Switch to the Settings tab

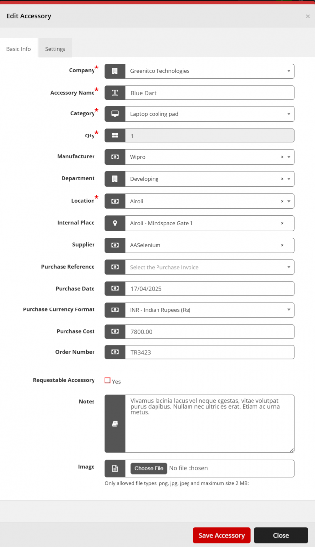coord(55,49)
